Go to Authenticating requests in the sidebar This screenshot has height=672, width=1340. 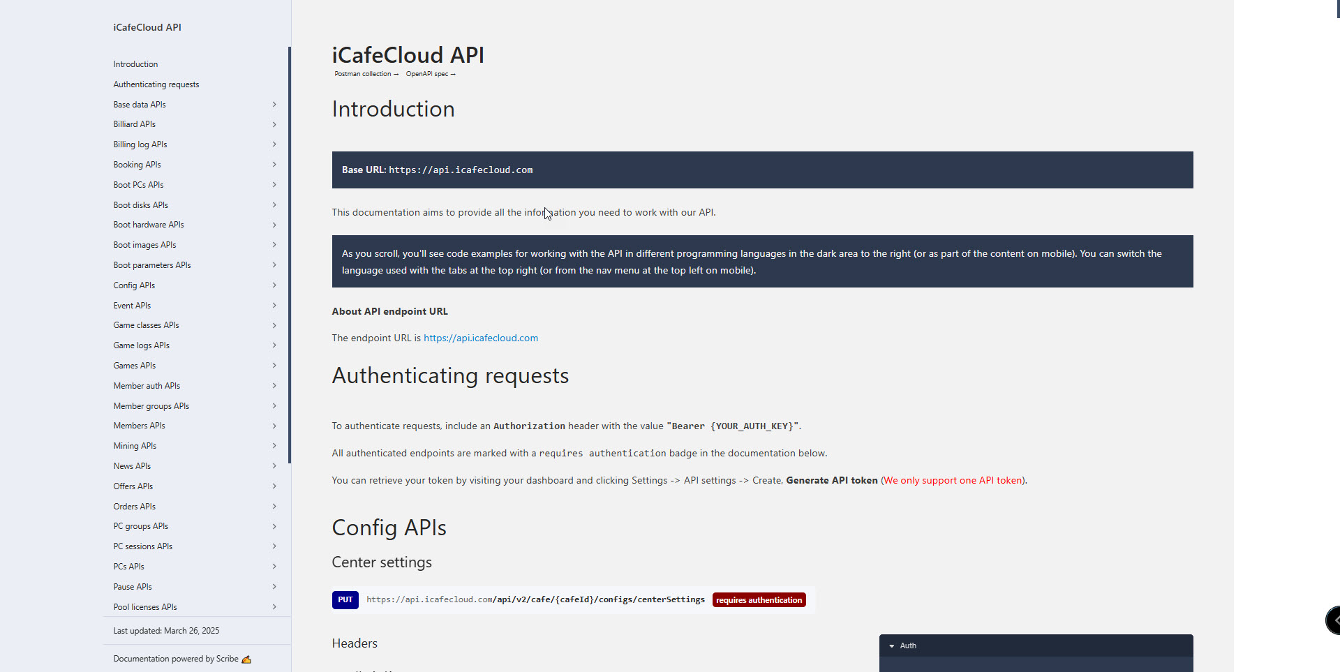coord(156,84)
